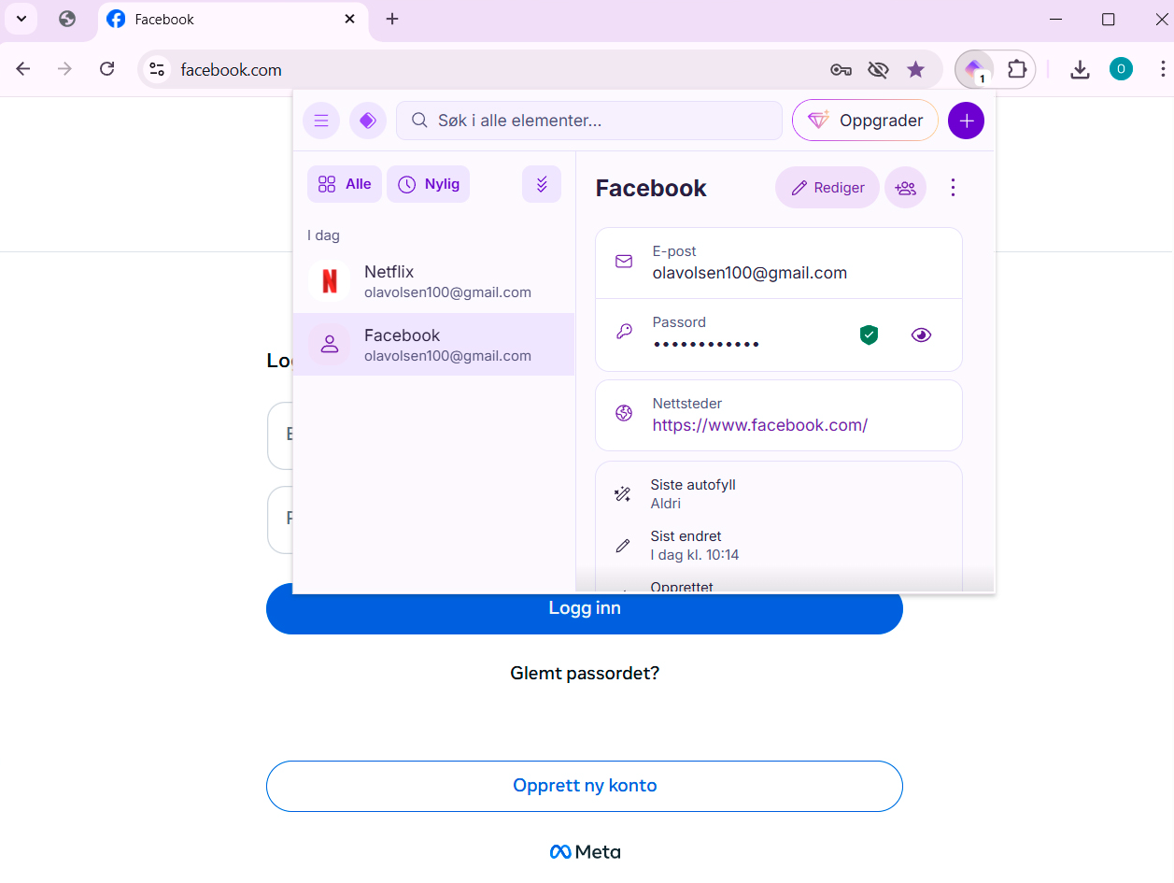Click the Rediger button
1174x883 pixels.
(827, 188)
